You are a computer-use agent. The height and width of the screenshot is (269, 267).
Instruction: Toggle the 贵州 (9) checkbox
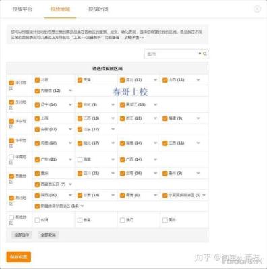(165, 174)
